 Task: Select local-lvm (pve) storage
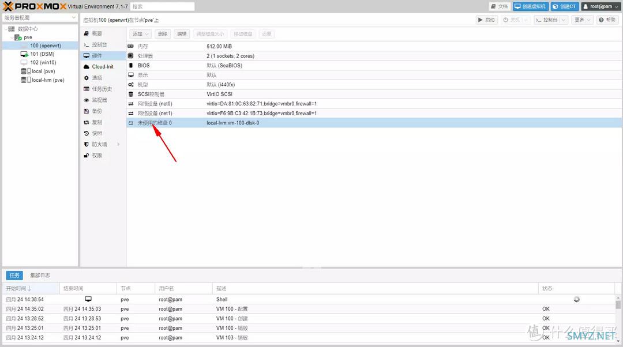point(48,80)
